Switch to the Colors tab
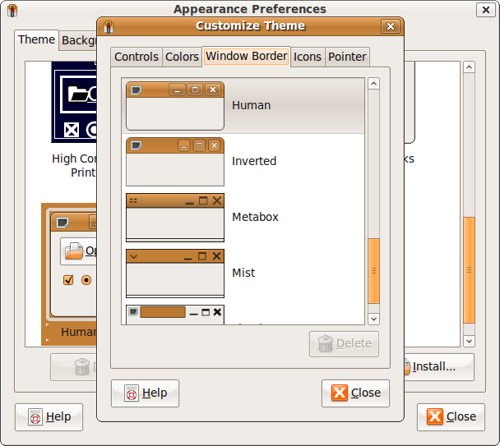The image size is (500, 446). [182, 57]
